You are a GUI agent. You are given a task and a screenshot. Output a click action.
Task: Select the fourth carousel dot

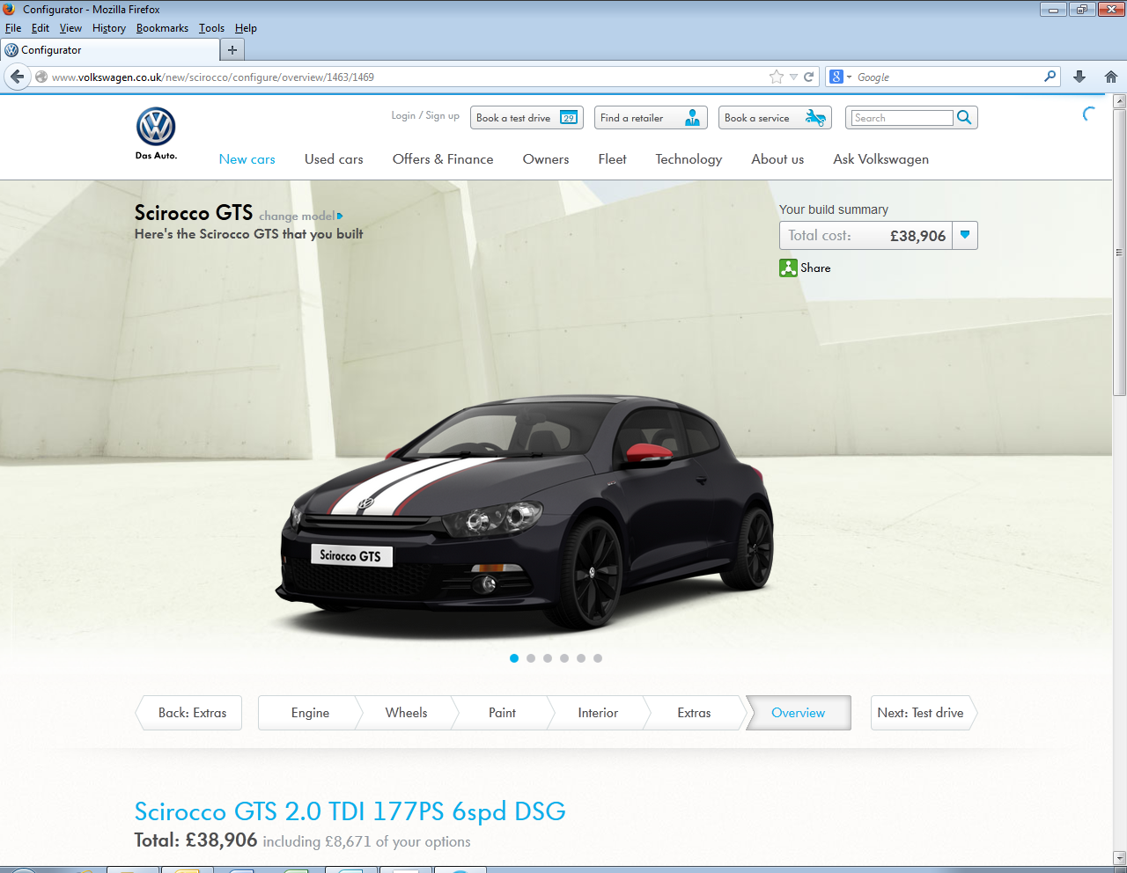[x=564, y=658]
